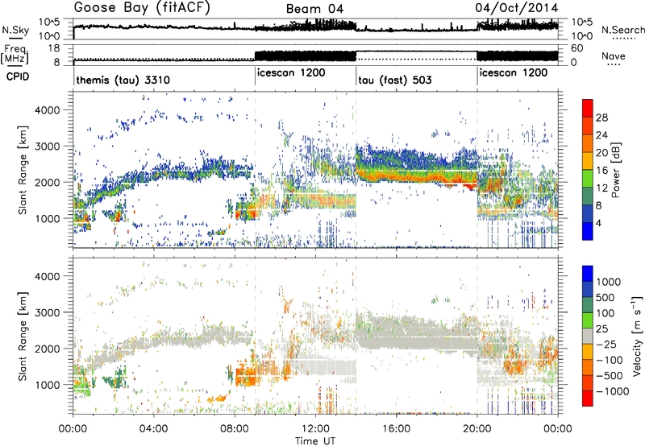Click the 'Time UT' axis label

pos(315,441)
